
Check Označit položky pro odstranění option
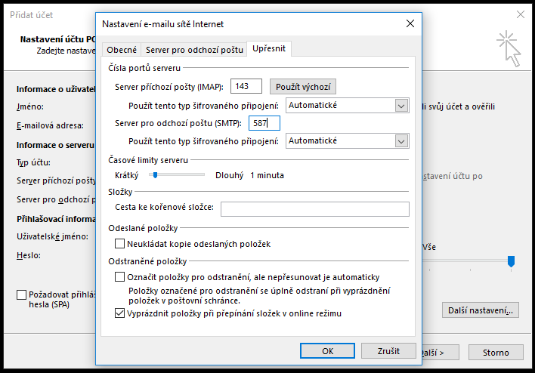[x=119, y=277]
